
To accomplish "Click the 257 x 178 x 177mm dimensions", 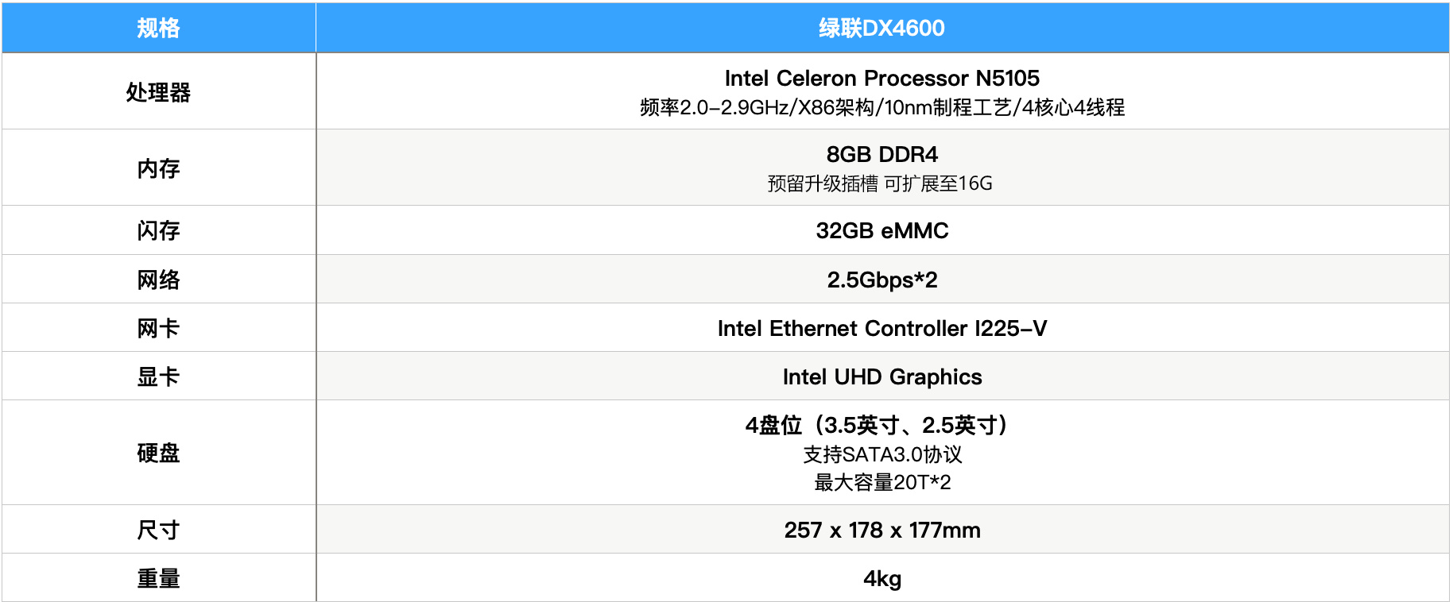I will coord(881,530).
